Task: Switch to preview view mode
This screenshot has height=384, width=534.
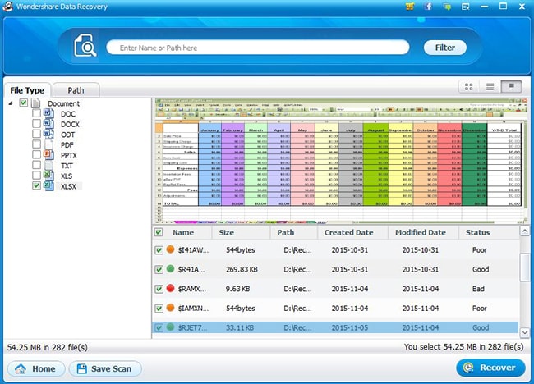Action: 512,87
